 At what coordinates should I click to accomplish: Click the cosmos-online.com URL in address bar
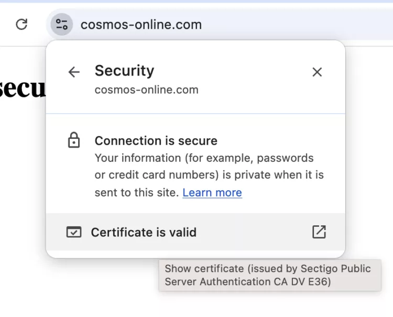click(x=141, y=24)
